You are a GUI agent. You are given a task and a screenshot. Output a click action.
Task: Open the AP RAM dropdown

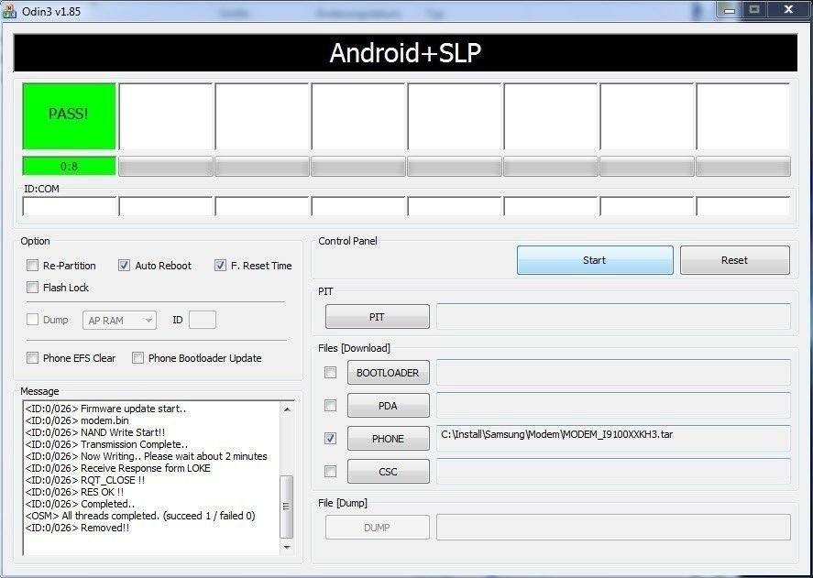tap(119, 321)
